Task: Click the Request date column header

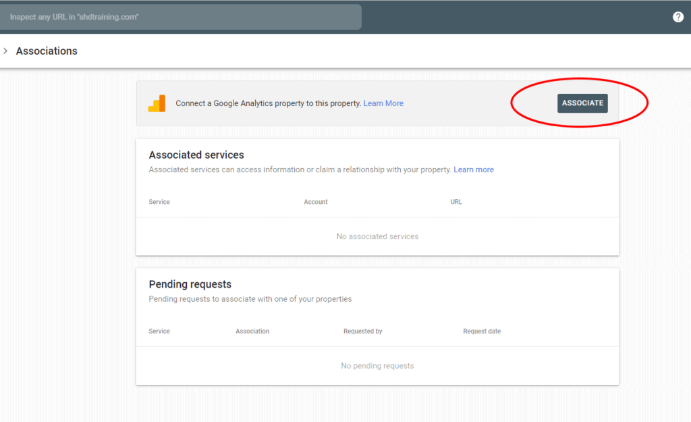Action: point(482,332)
